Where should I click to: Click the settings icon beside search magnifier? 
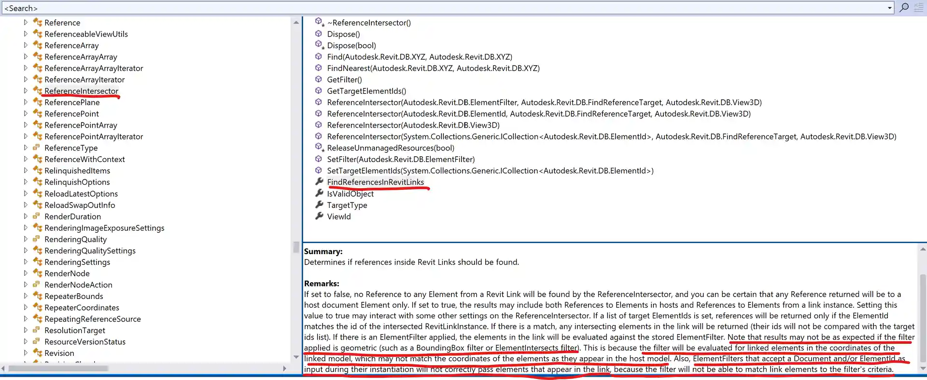(918, 8)
